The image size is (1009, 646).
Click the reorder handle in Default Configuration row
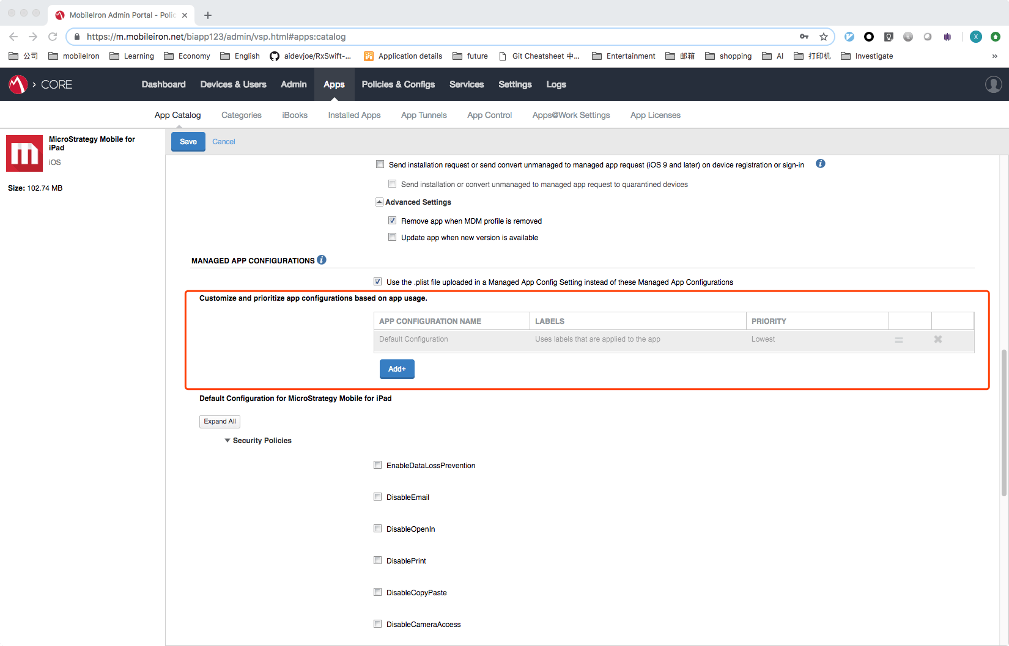click(x=899, y=340)
